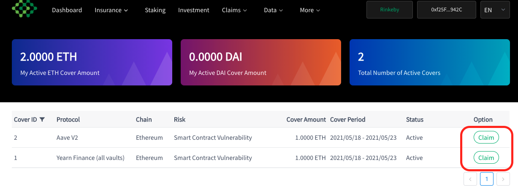The image size is (518, 189).
Task: Click the Total Number of Active Covers card
Action: pyautogui.click(x=430, y=62)
